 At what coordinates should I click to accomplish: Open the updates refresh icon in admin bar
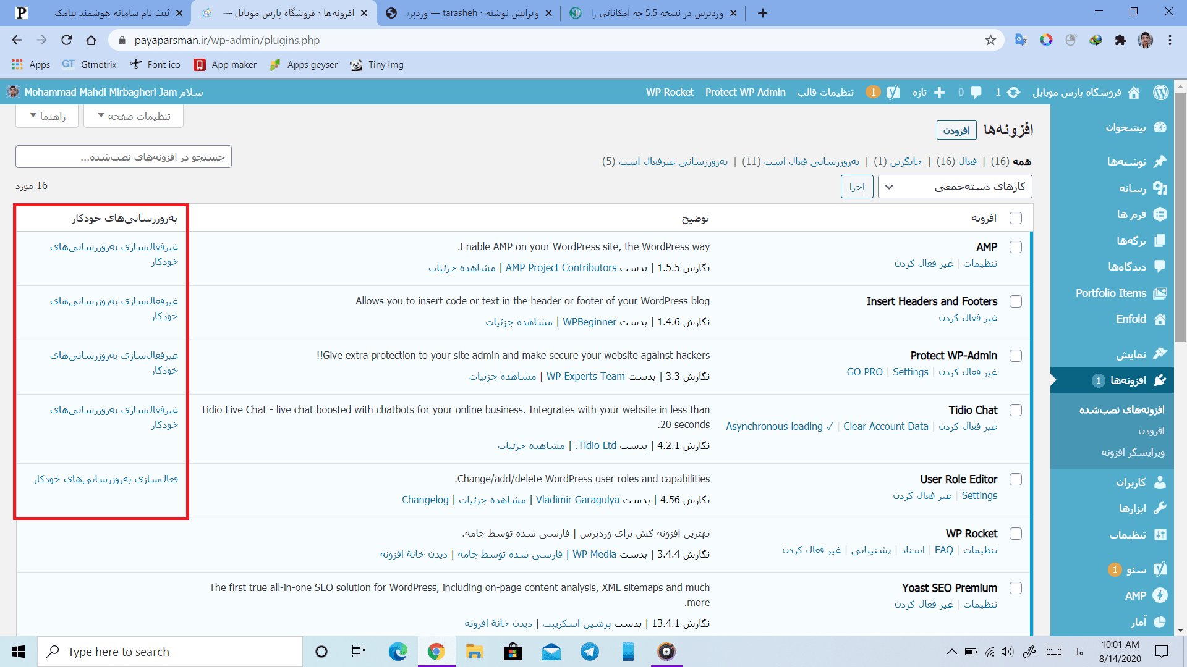tap(1013, 92)
